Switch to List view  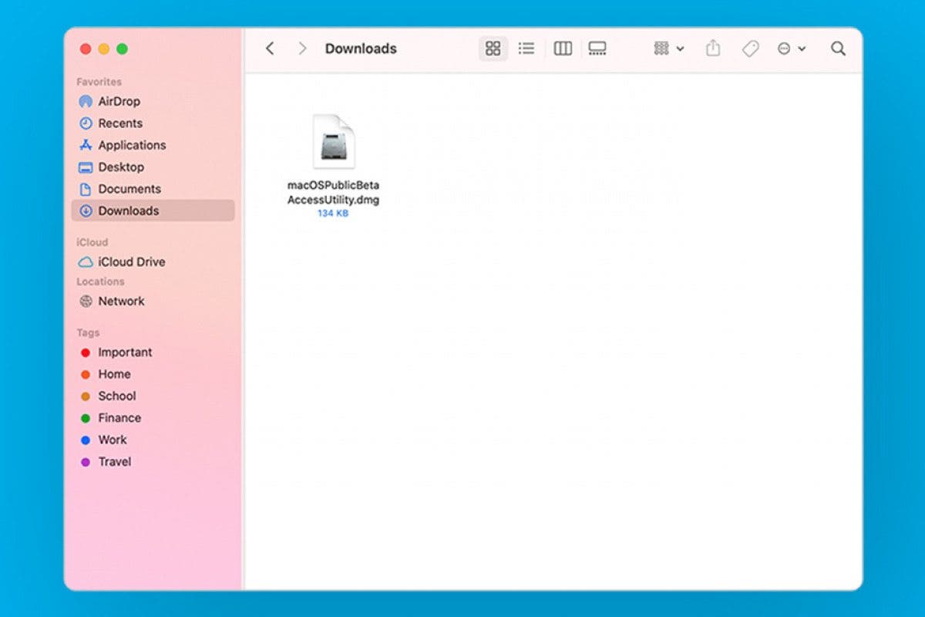526,48
